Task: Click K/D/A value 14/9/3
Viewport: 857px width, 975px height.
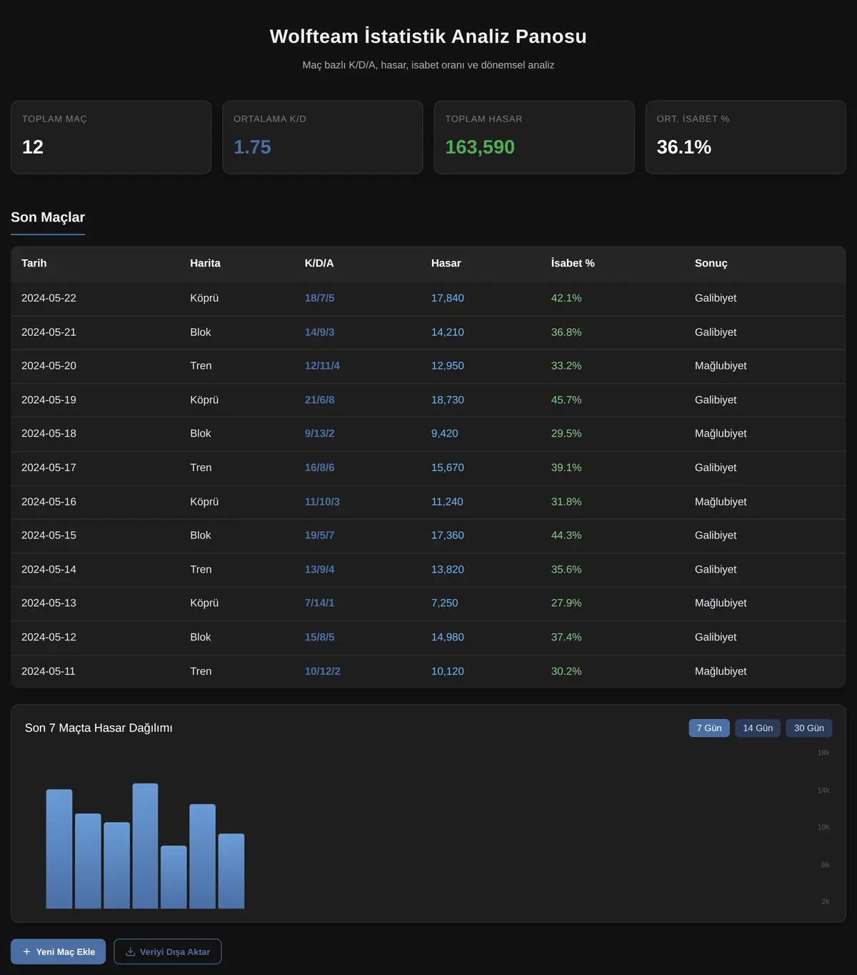Action: pos(319,332)
